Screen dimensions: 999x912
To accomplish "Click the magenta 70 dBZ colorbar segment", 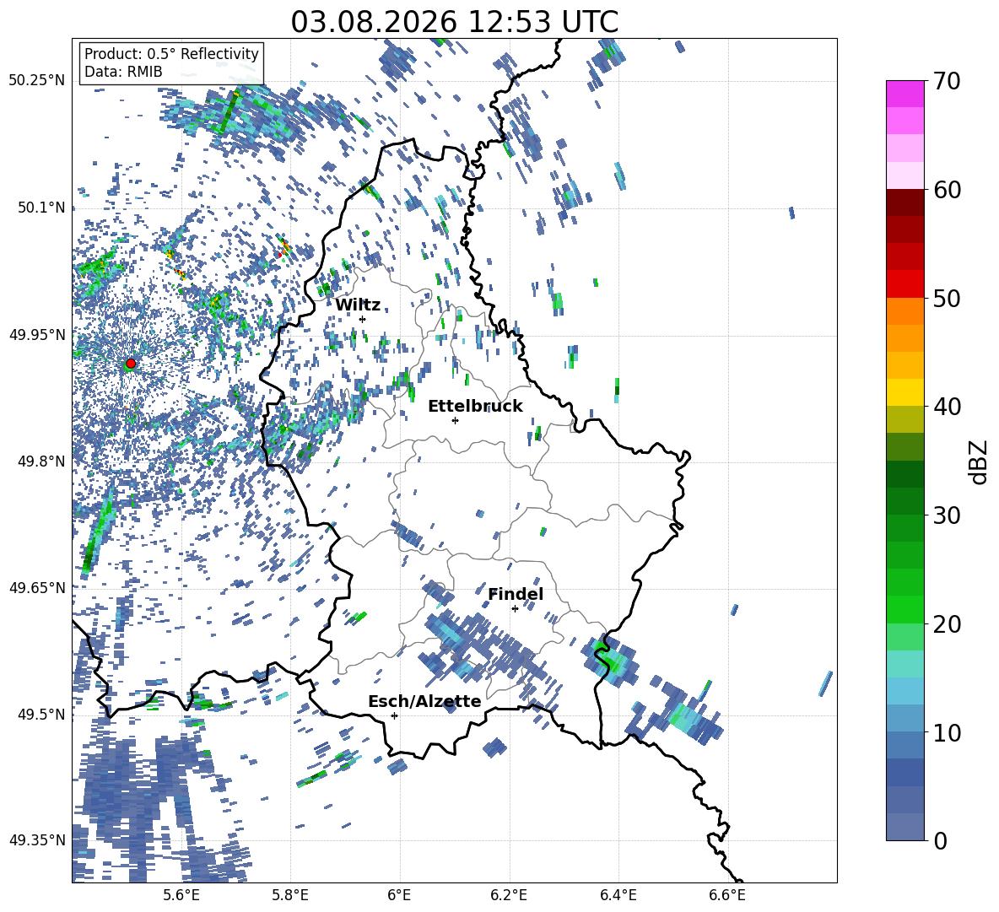I will click(x=904, y=94).
